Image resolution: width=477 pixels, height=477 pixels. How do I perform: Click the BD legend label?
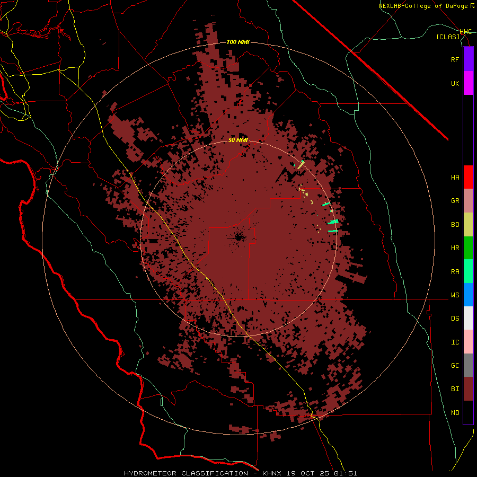(455, 224)
